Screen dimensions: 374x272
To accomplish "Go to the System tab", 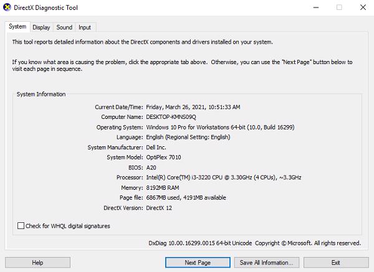I will (17, 27).
